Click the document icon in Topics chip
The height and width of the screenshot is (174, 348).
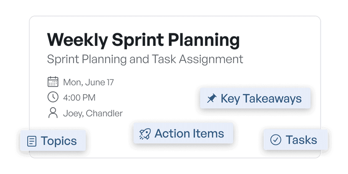(x=32, y=141)
